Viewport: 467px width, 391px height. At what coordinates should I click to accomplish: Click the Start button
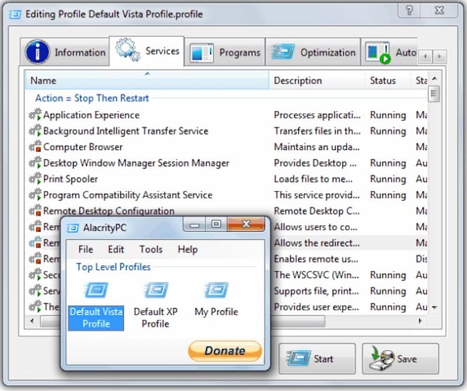[x=316, y=359]
